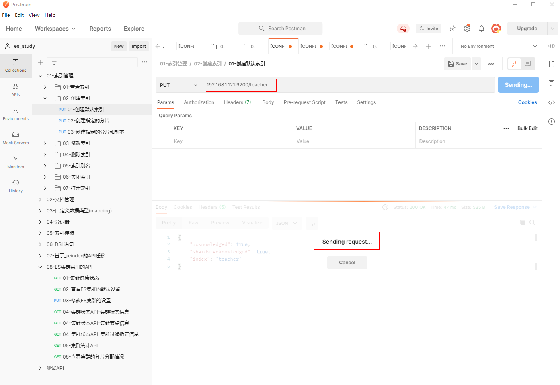Open the Mock Servers sidebar section
The height and width of the screenshot is (385, 560).
pos(16,138)
